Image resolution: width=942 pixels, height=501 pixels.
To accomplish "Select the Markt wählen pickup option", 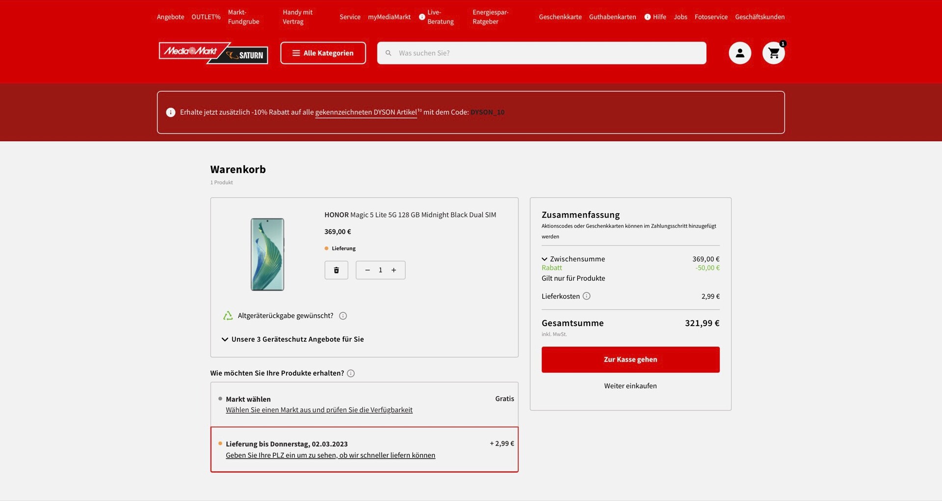I will tap(365, 404).
